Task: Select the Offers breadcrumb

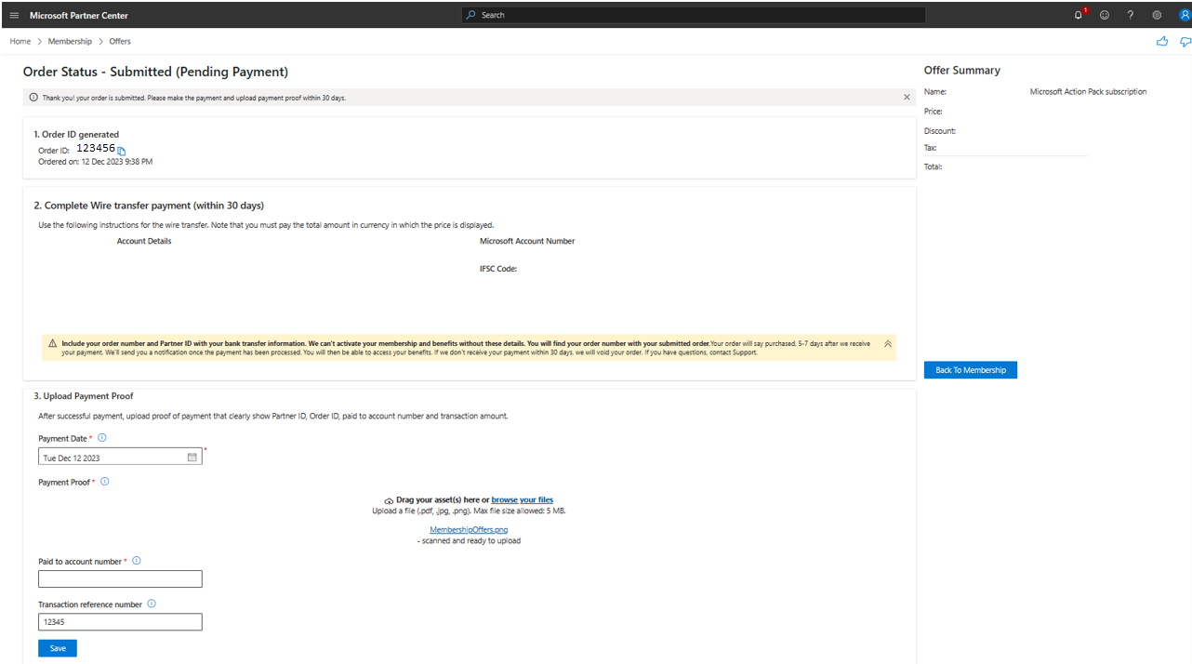Action: [x=120, y=42]
